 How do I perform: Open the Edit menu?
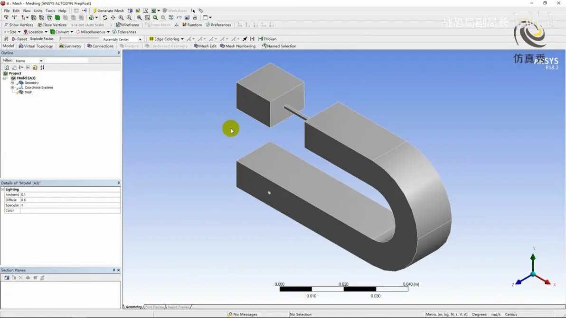tap(16, 10)
